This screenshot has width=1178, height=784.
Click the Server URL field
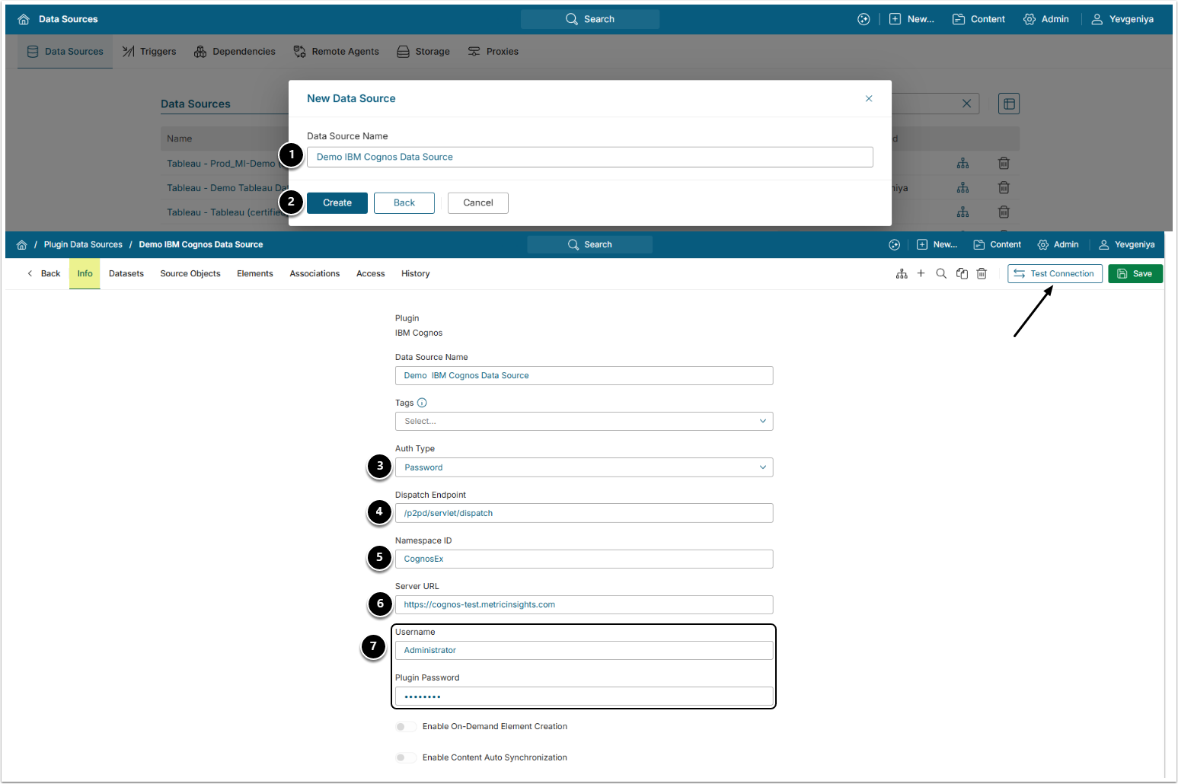click(584, 604)
